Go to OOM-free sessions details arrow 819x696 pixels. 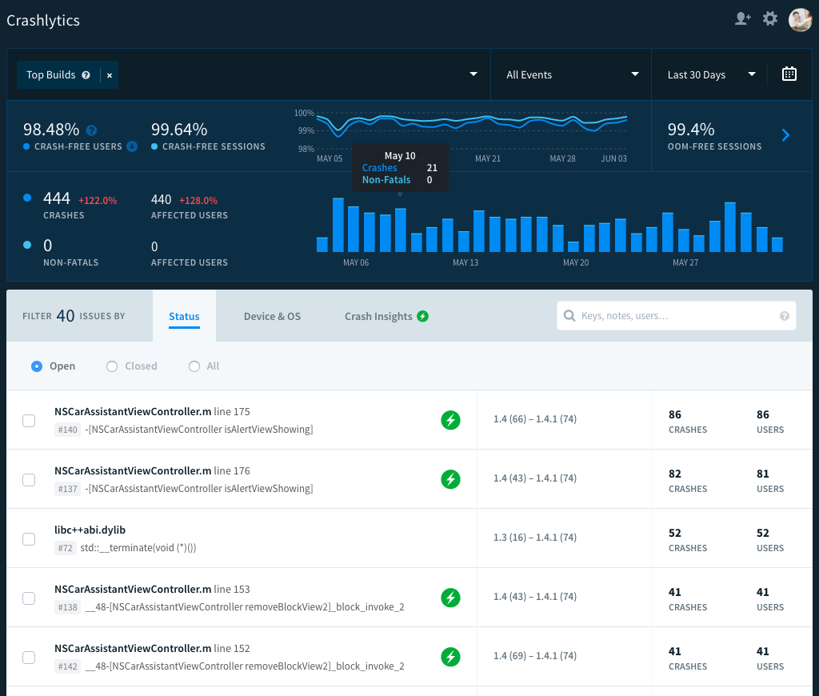785,135
